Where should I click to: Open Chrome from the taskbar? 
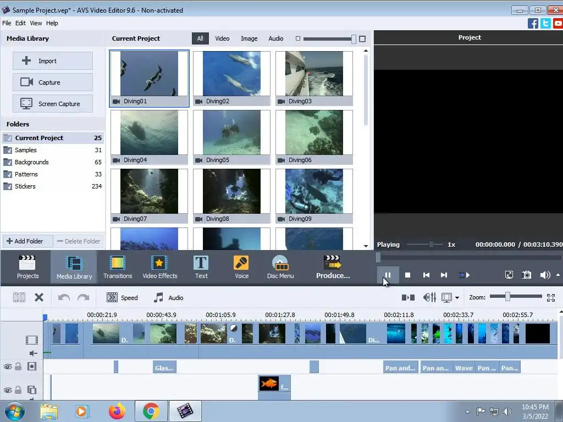151,411
